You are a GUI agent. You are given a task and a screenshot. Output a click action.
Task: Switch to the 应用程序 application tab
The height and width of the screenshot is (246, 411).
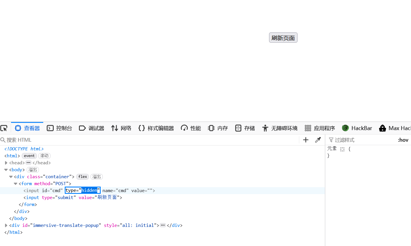320,128
